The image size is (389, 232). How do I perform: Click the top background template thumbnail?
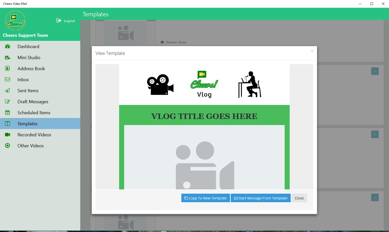(x=126, y=33)
